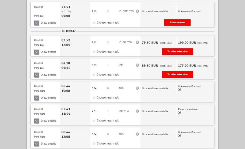The height and width of the screenshot is (149, 245).
Task: Click reservation icon for 07:43 train
Action: coord(137,111)
